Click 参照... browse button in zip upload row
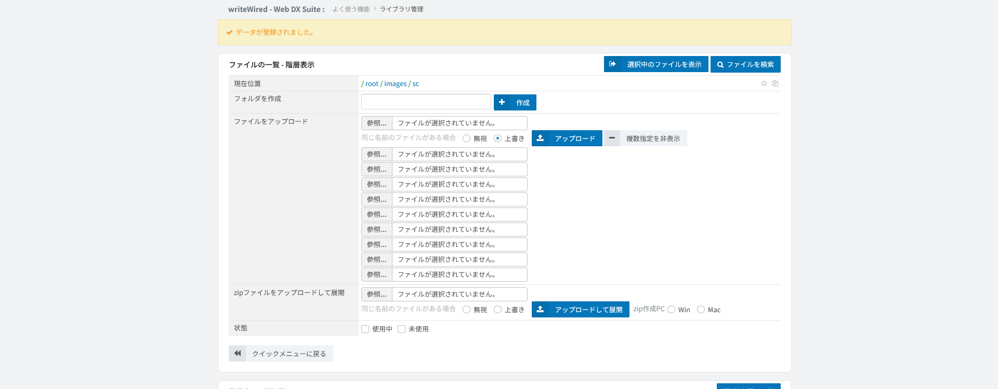This screenshot has height=389, width=998. click(377, 294)
